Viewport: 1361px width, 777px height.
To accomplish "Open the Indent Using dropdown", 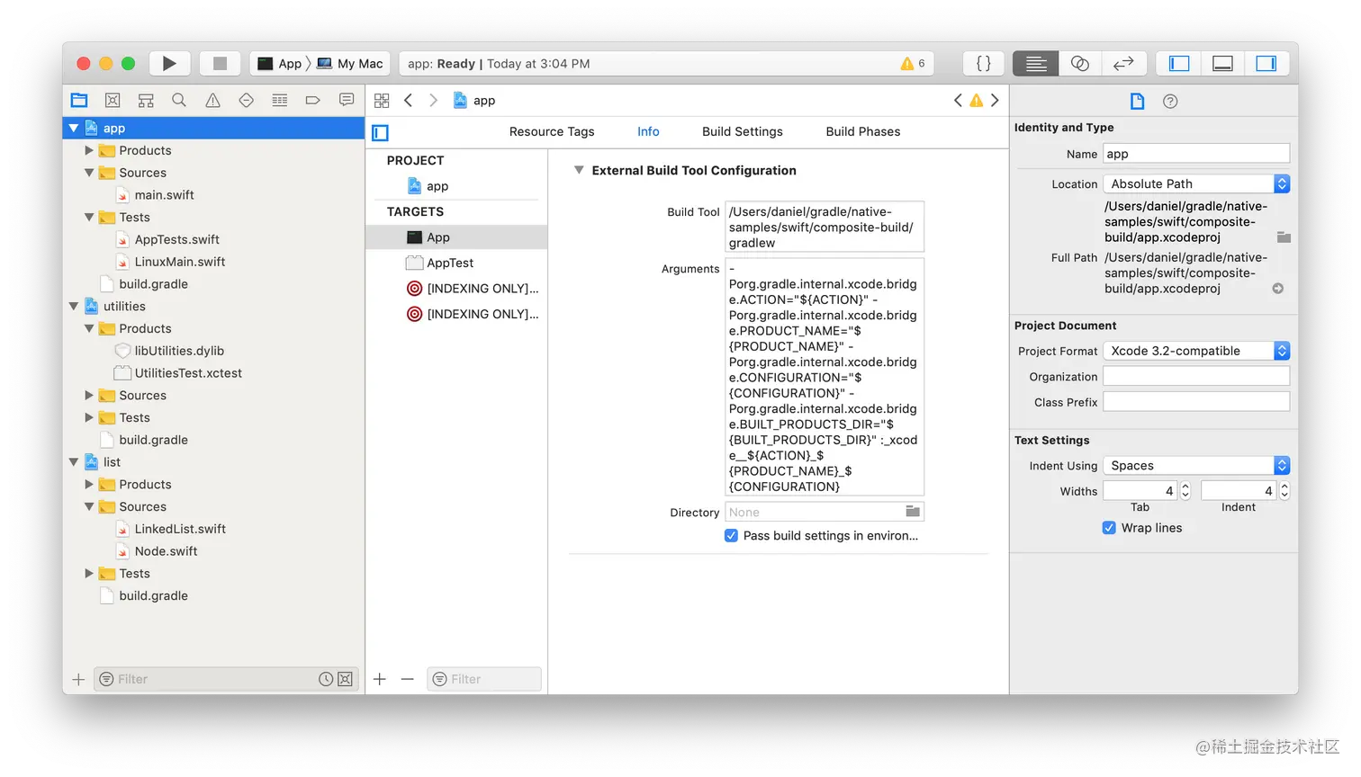I will (1196, 465).
